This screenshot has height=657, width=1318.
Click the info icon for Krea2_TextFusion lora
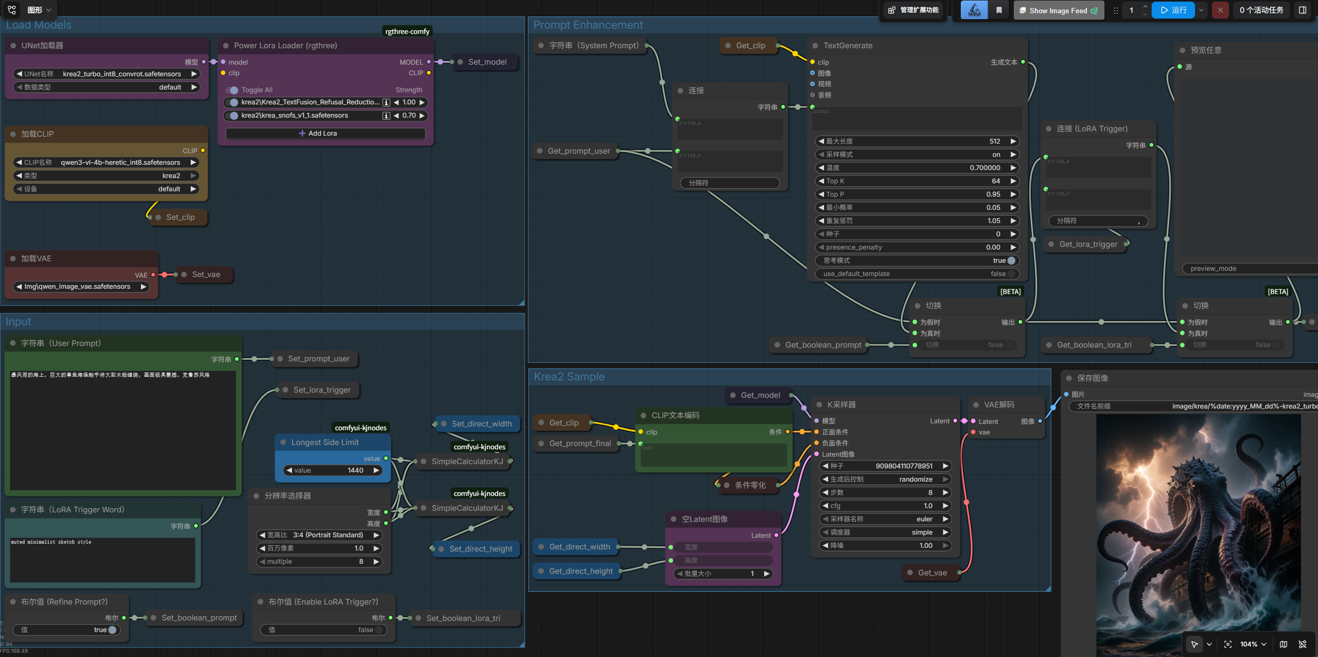coord(386,102)
